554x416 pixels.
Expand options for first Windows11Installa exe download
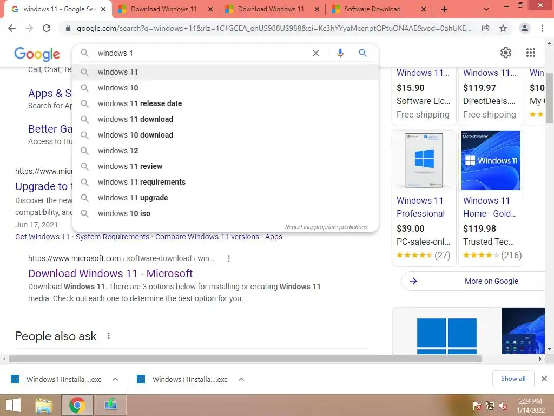[x=115, y=379]
